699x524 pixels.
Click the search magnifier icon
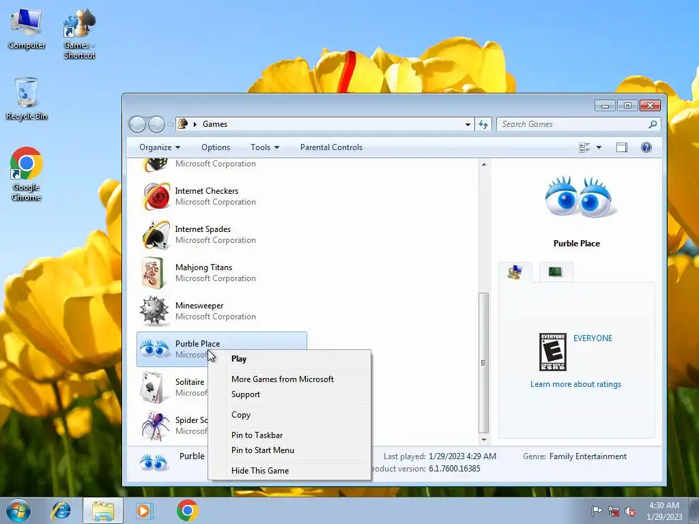click(653, 124)
